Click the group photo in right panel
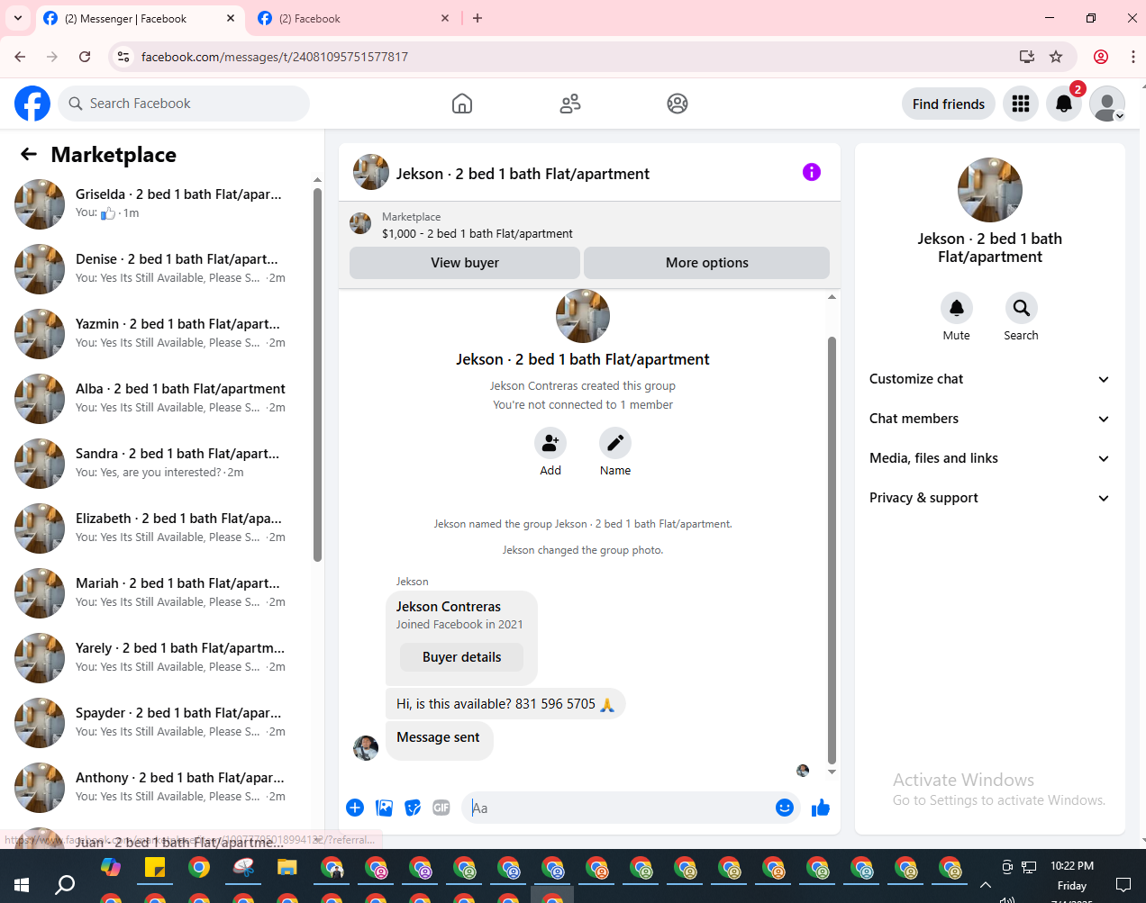Viewport: 1146px width, 903px height. click(990, 190)
